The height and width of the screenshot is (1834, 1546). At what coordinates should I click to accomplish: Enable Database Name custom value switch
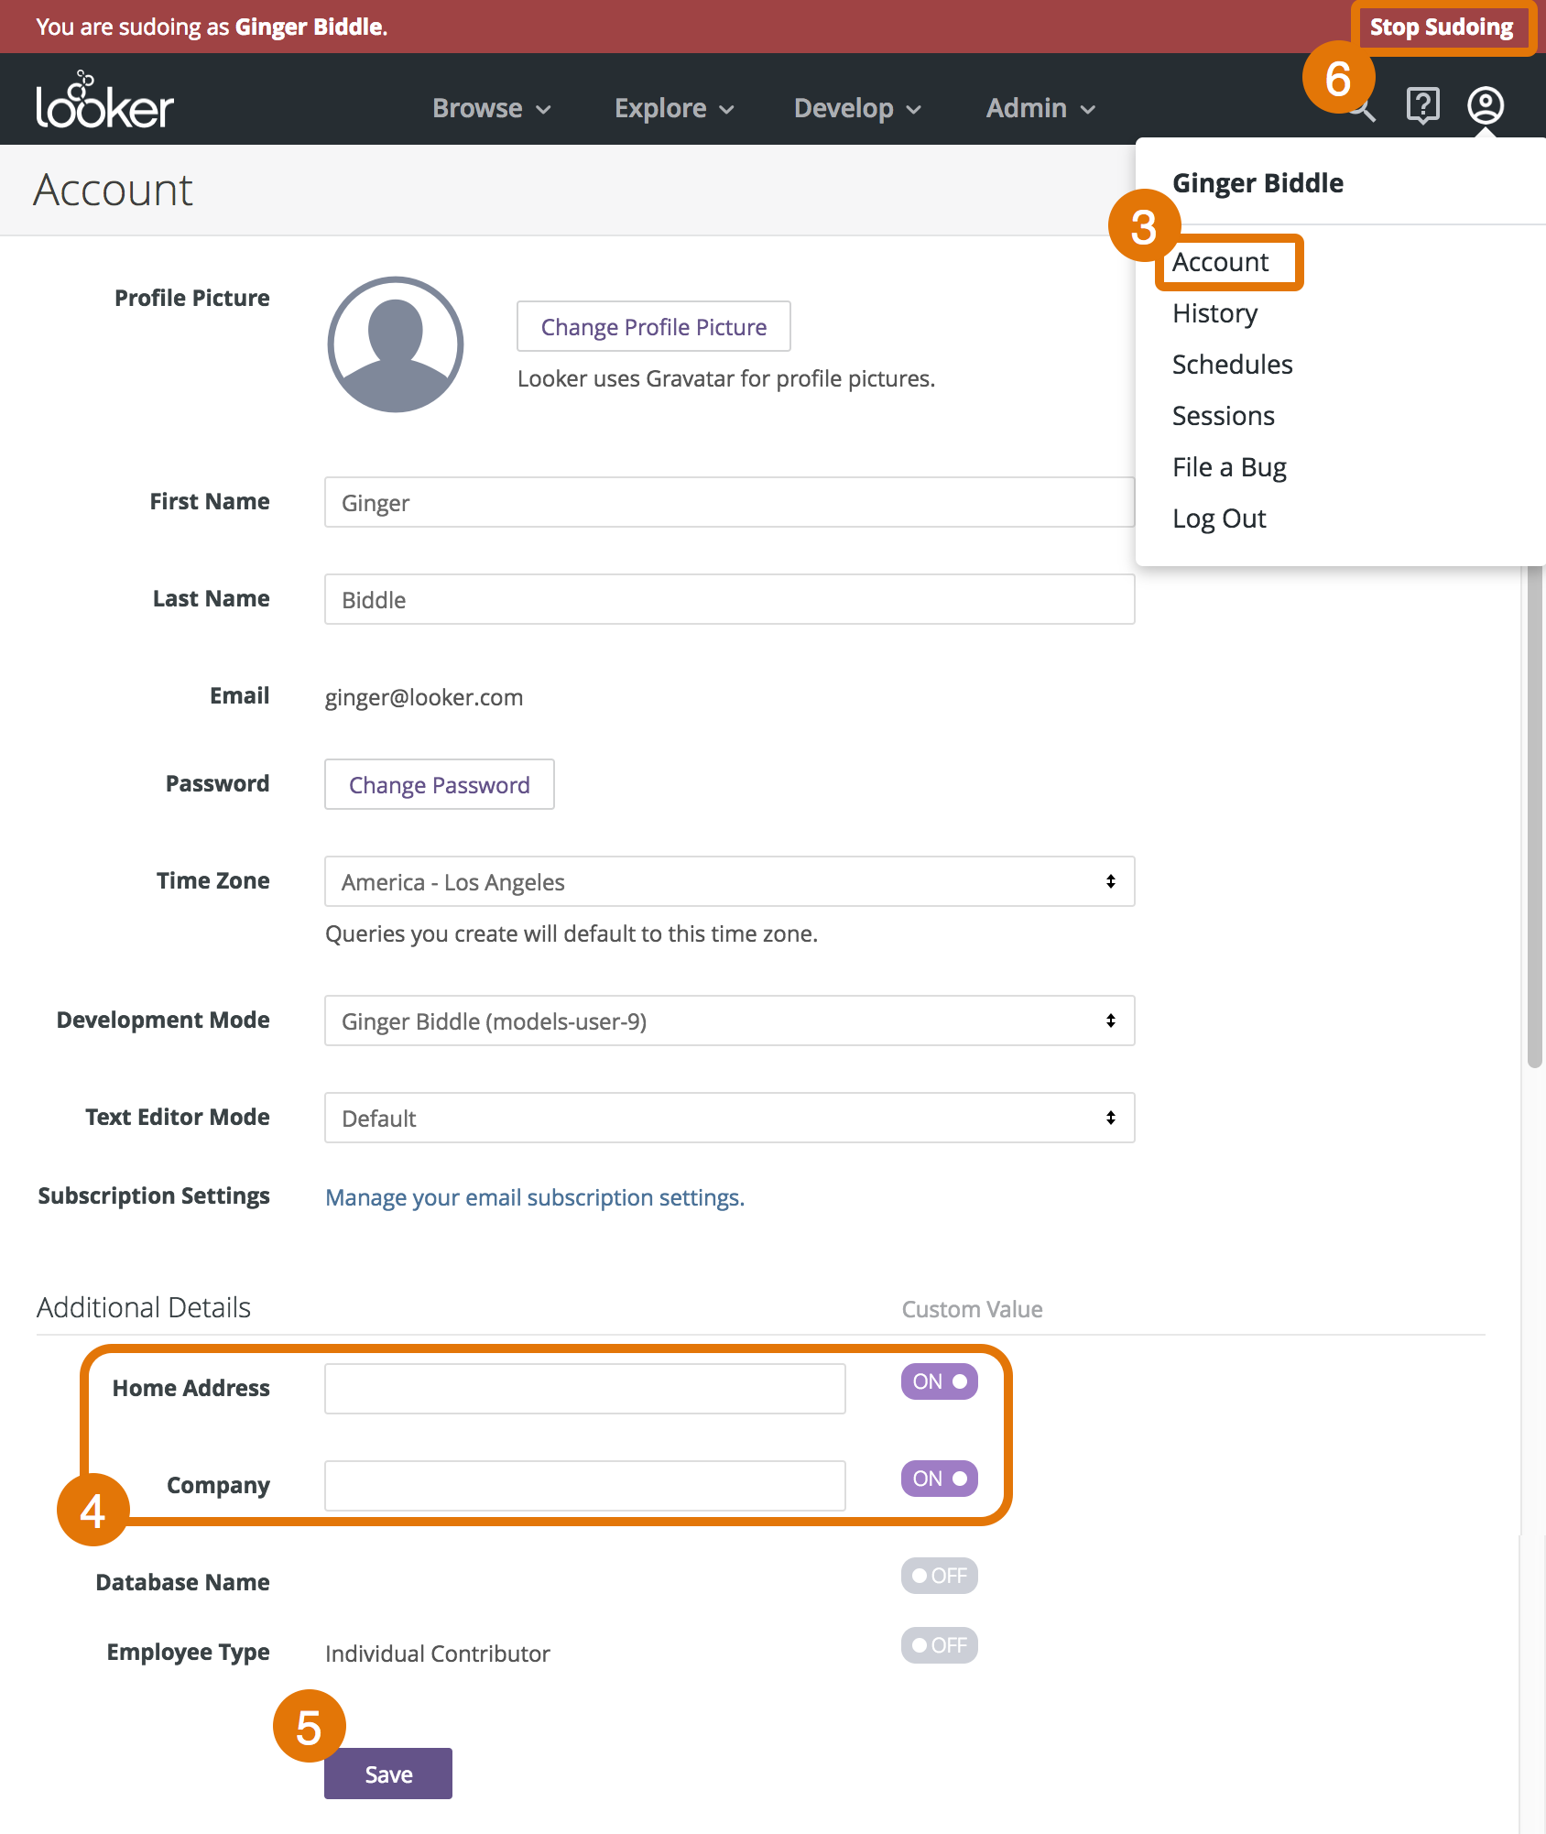939,1576
